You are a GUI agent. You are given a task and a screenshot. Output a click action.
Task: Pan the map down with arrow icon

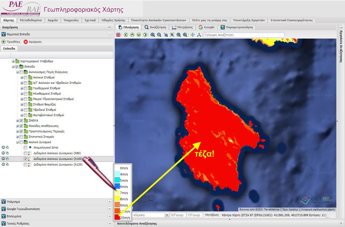(139, 35)
